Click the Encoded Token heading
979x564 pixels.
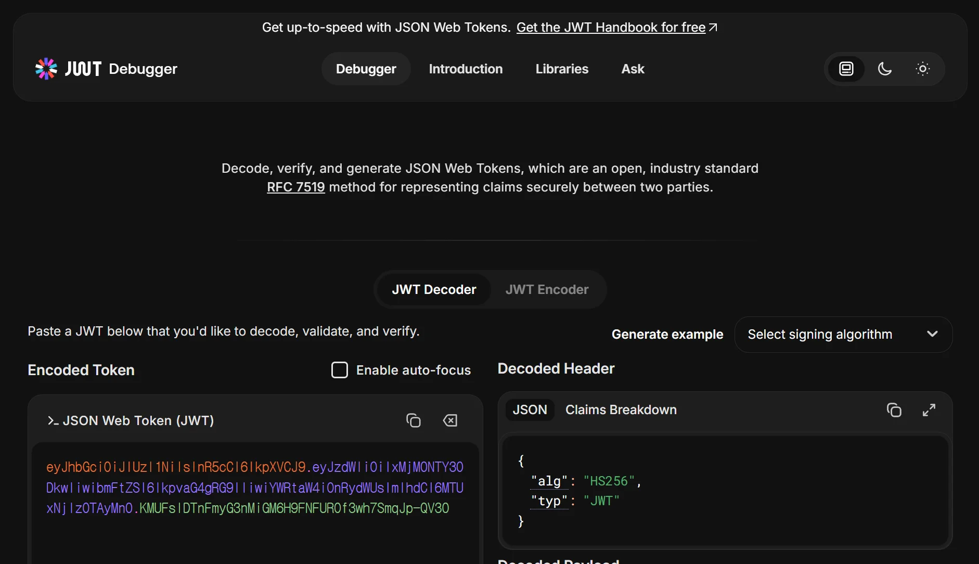(x=81, y=370)
